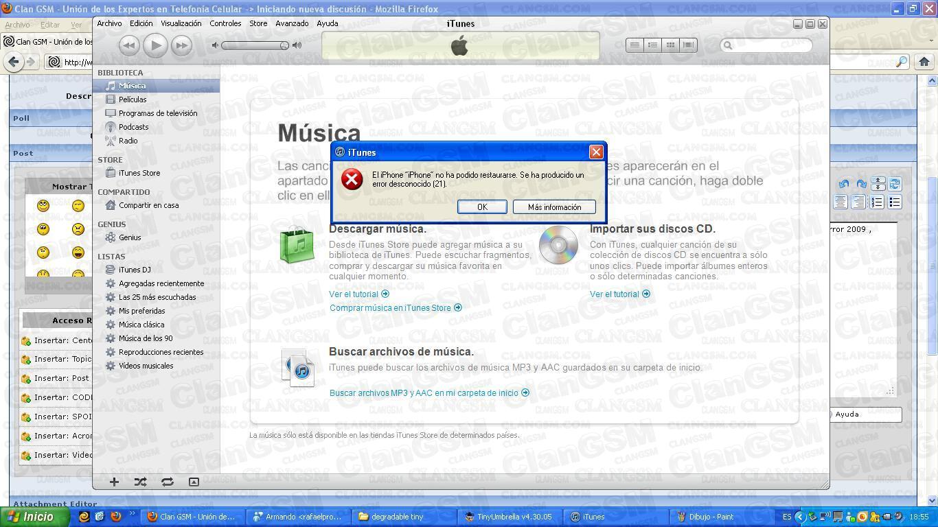Click the music files document icon

pyautogui.click(x=299, y=367)
